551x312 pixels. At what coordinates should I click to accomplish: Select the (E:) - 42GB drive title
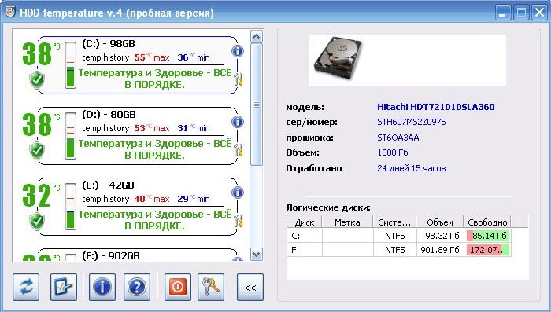pyautogui.click(x=109, y=185)
